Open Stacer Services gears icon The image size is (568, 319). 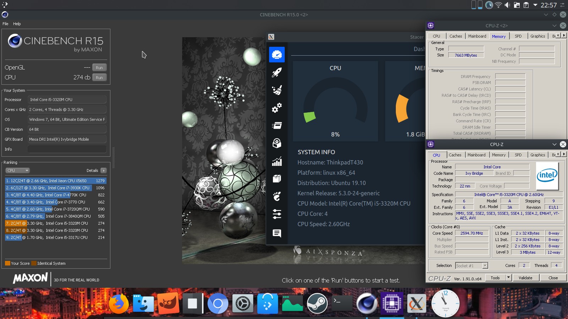pyautogui.click(x=277, y=108)
